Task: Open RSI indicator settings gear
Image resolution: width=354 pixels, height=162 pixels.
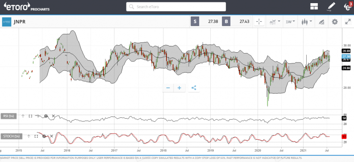Action: pos(46,116)
